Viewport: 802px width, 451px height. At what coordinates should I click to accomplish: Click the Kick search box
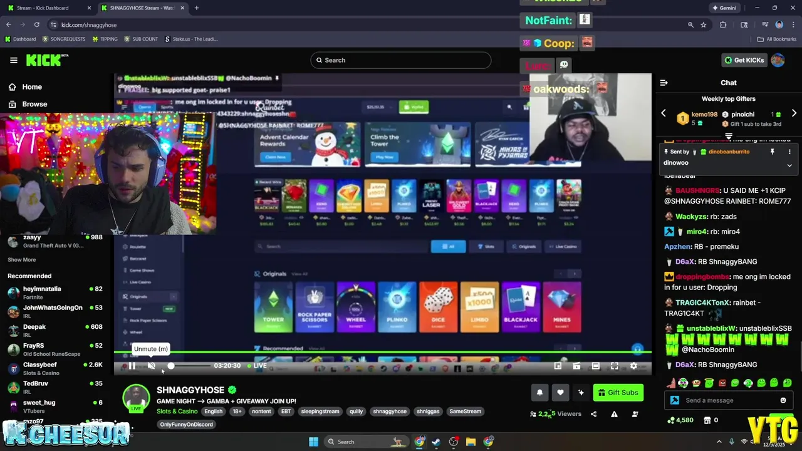click(x=401, y=60)
